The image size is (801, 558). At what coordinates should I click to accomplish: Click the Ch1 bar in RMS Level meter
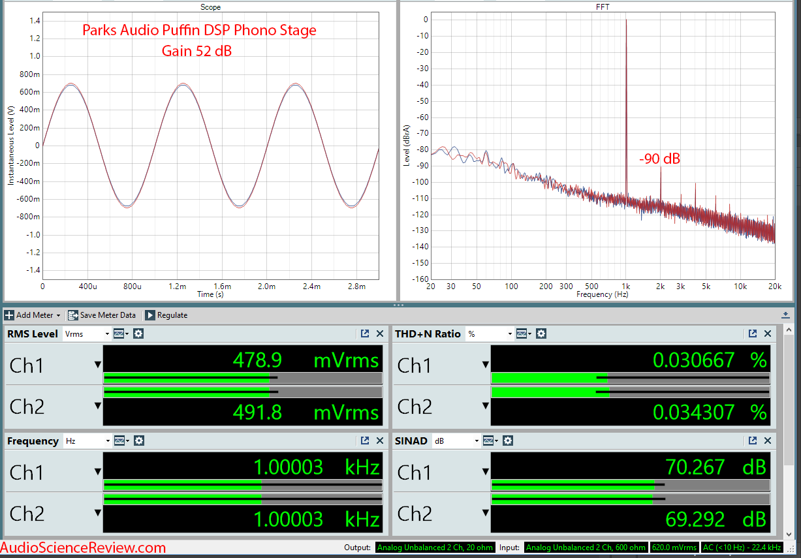[243, 378]
